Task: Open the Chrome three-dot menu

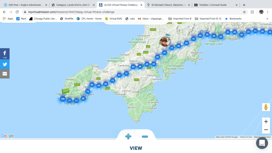Action: tap(268, 12)
